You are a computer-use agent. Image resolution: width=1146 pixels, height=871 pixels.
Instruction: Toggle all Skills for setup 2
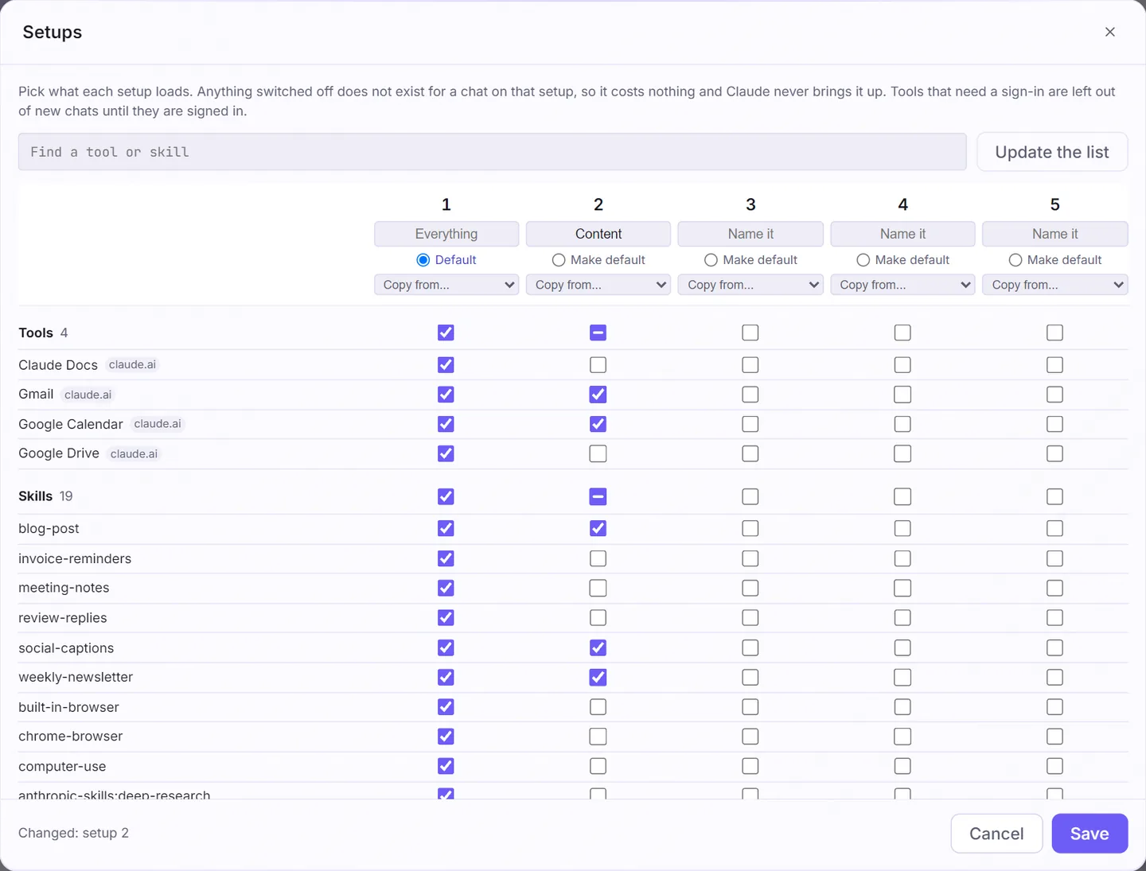click(598, 496)
